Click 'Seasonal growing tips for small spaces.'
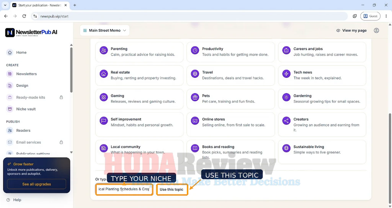392x208 pixels. point(327,102)
